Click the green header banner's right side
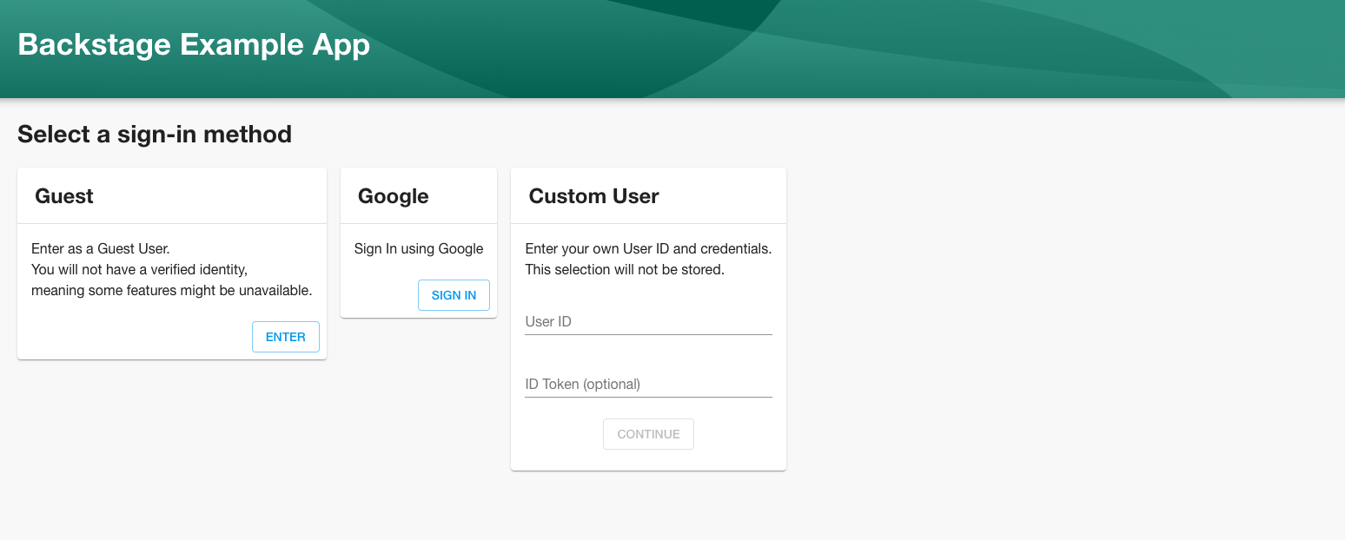 1130,48
